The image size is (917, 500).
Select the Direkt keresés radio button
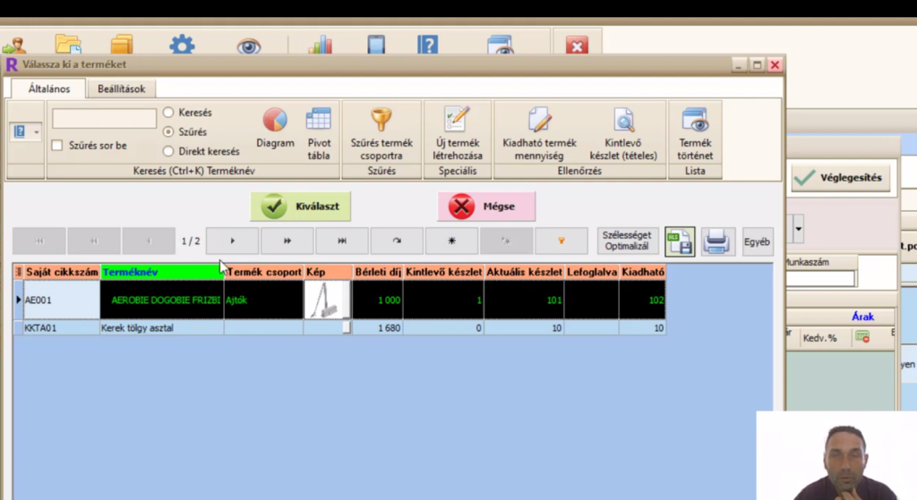point(168,151)
